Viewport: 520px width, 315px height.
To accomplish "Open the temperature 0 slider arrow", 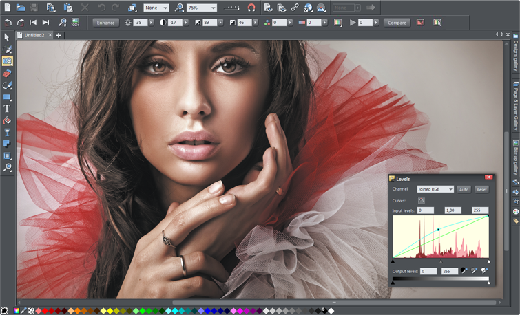I will point(325,23).
